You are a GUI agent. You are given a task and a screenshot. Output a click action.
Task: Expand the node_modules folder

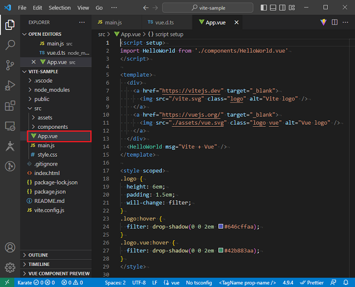[x=30, y=90]
